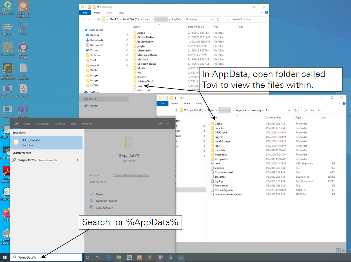Expand the %AppData% web results chevron
This screenshot has height=262, width=351.
pyautogui.click(x=77, y=160)
